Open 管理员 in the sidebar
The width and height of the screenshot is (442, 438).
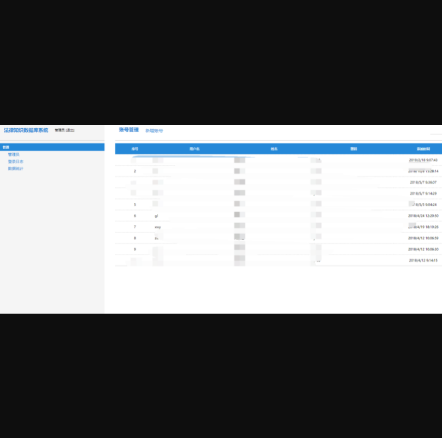pos(14,154)
